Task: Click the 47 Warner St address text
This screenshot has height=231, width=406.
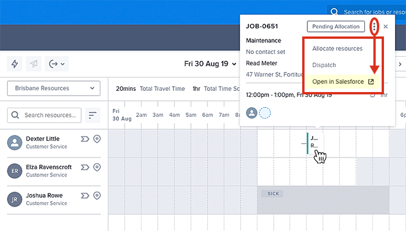Action: click(x=274, y=75)
